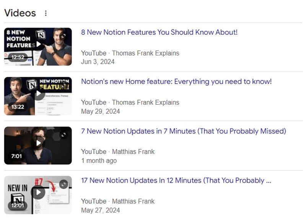The width and height of the screenshot is (306, 219).
Task: Expand the 12:01 video preview
Action: [x=64, y=184]
